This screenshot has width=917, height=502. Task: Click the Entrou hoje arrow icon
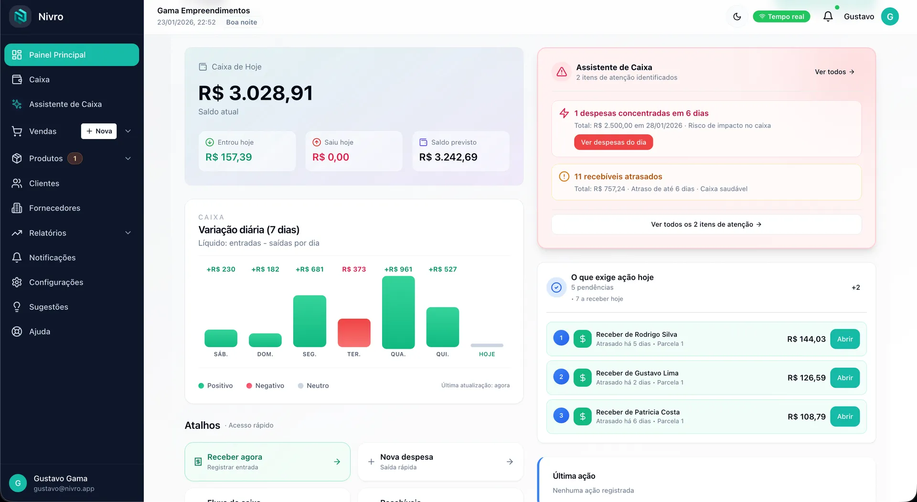pyautogui.click(x=210, y=142)
